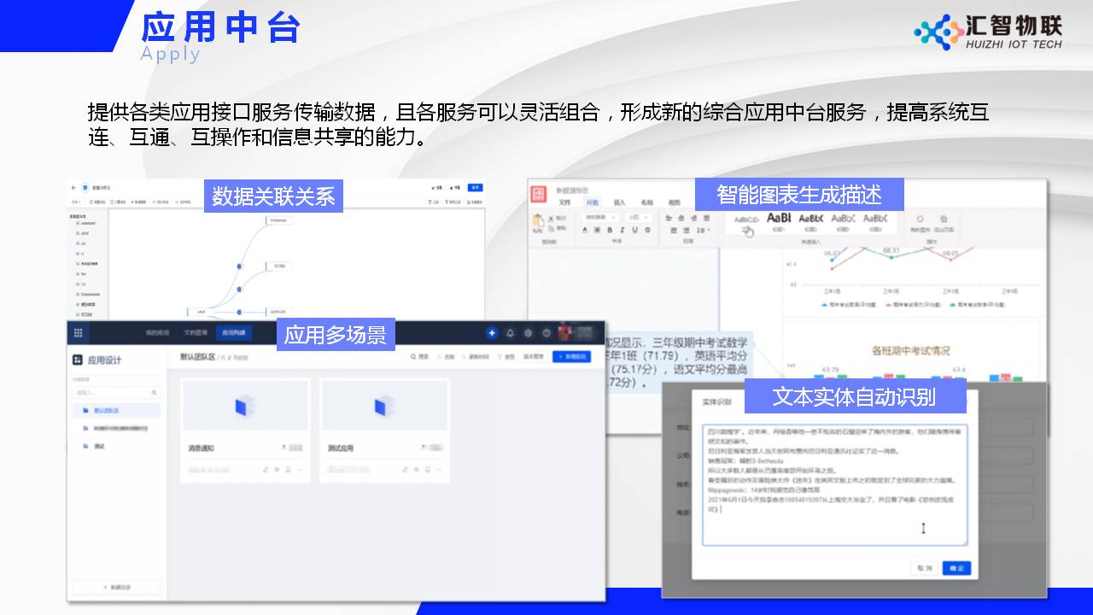Click the edit pencil icon on 消息通知 card
Image resolution: width=1093 pixels, height=615 pixels.
tap(266, 470)
